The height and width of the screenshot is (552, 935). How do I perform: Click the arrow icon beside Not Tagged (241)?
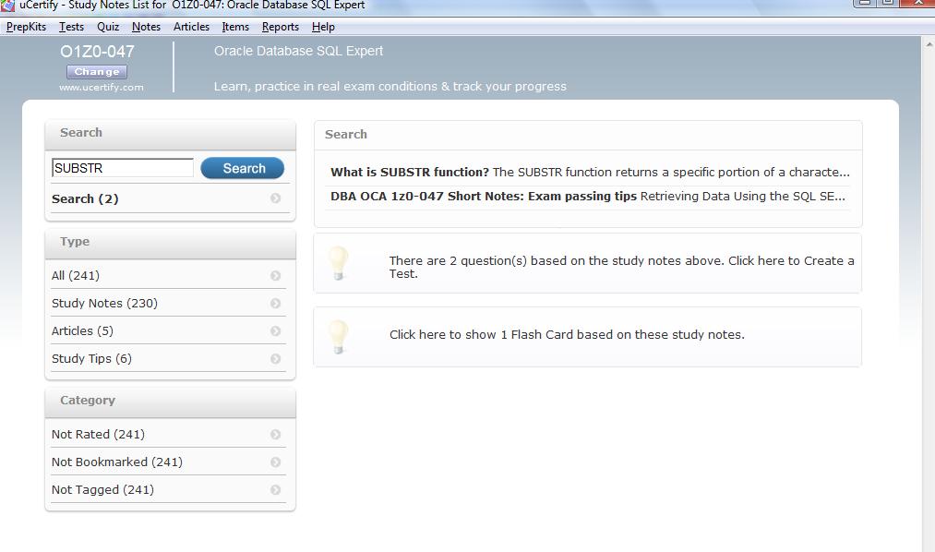click(275, 490)
